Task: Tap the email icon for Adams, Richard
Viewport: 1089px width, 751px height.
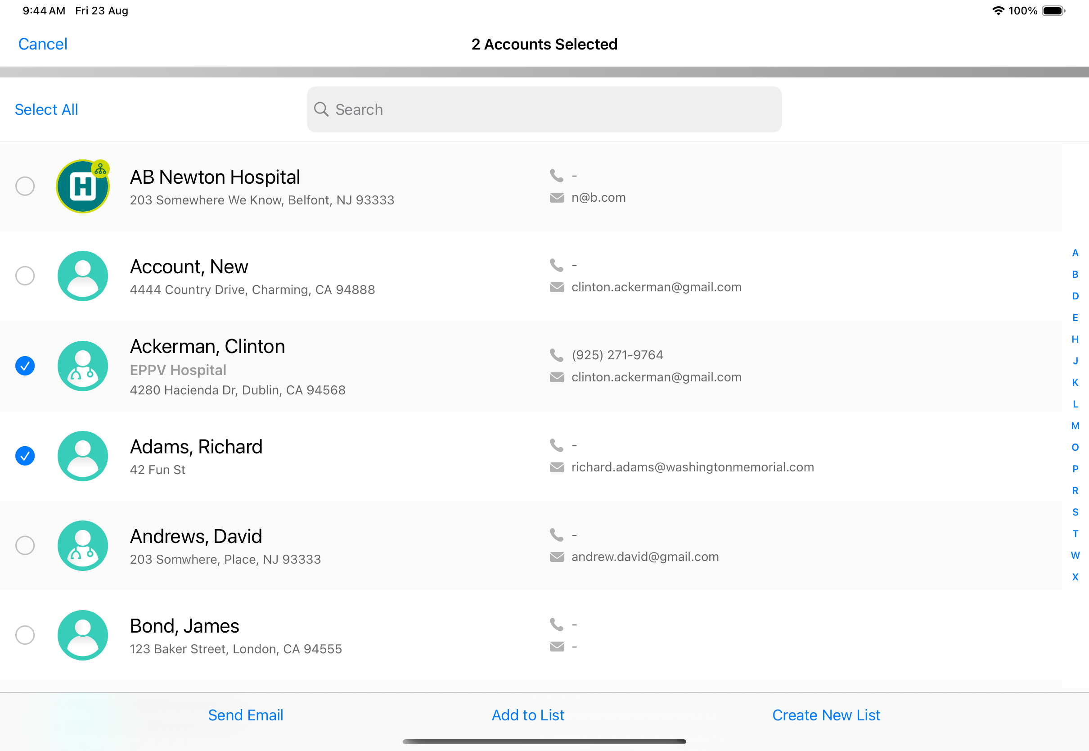Action: click(x=557, y=467)
